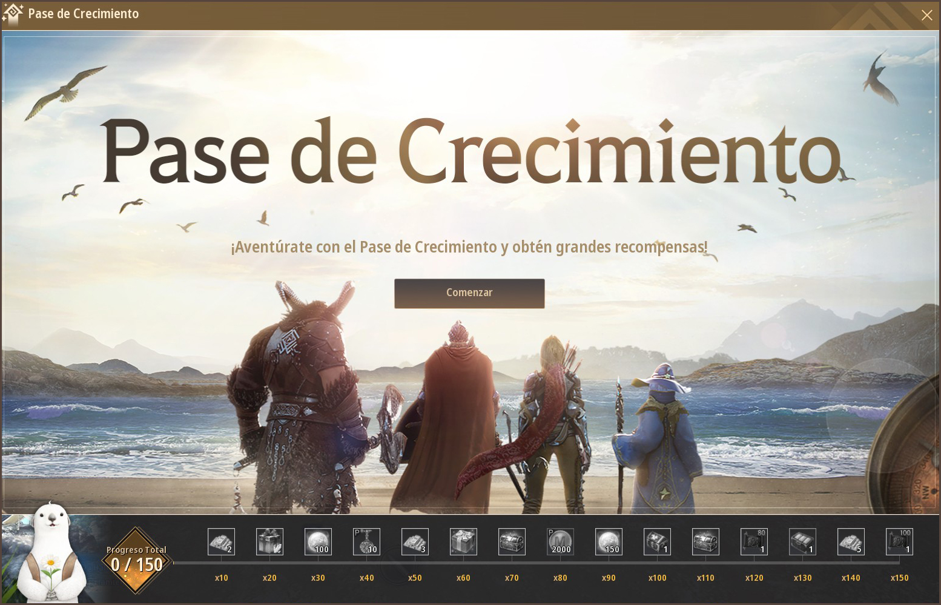Click the x40 milestone label
Viewport: 941px width, 605px height.
(366, 578)
